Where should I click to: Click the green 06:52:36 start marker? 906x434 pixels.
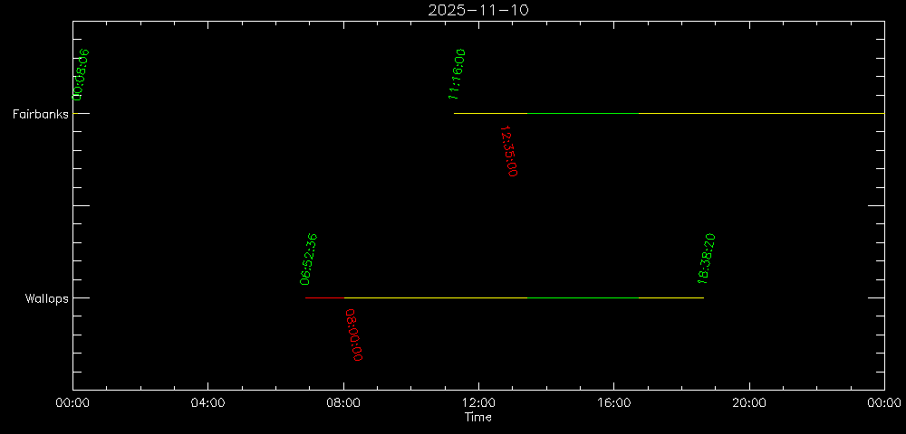coord(308,259)
